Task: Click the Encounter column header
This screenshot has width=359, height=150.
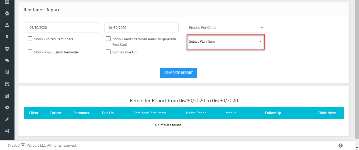Action: [81, 113]
